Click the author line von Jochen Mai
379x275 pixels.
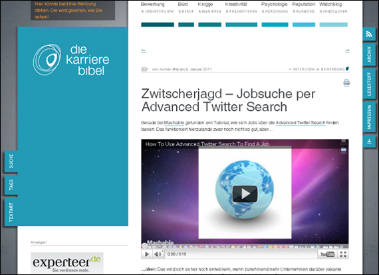(x=182, y=69)
